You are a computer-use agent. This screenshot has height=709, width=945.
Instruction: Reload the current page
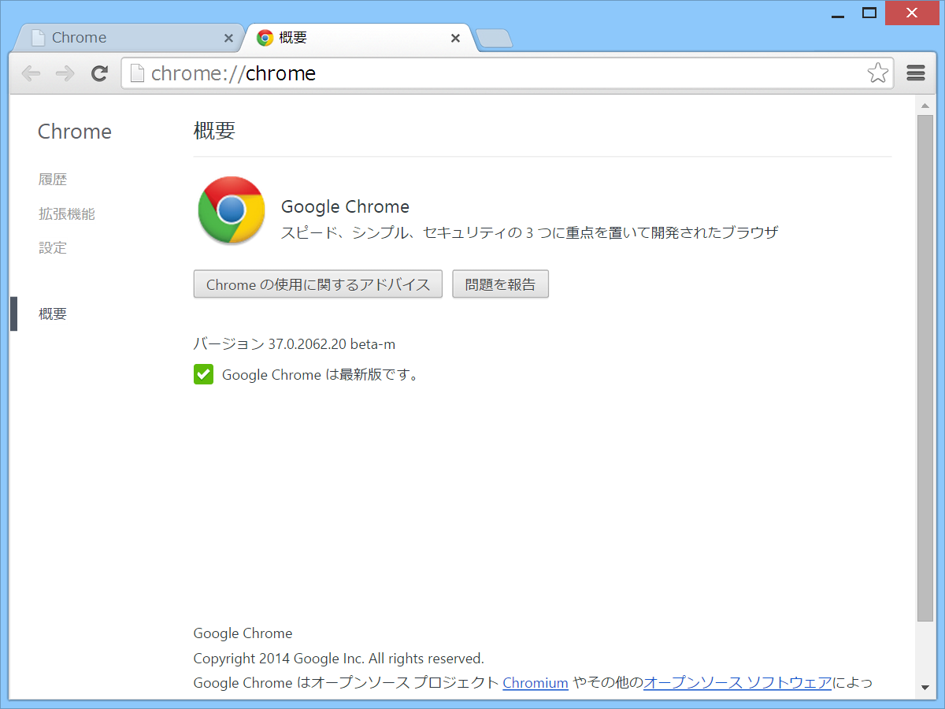(99, 73)
